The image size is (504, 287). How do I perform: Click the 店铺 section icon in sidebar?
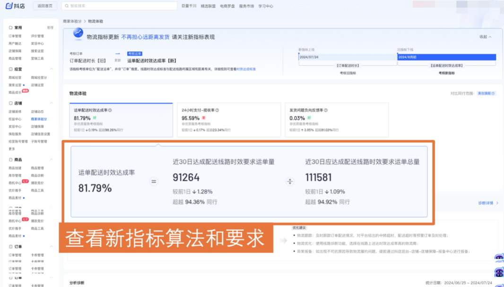coord(10,103)
